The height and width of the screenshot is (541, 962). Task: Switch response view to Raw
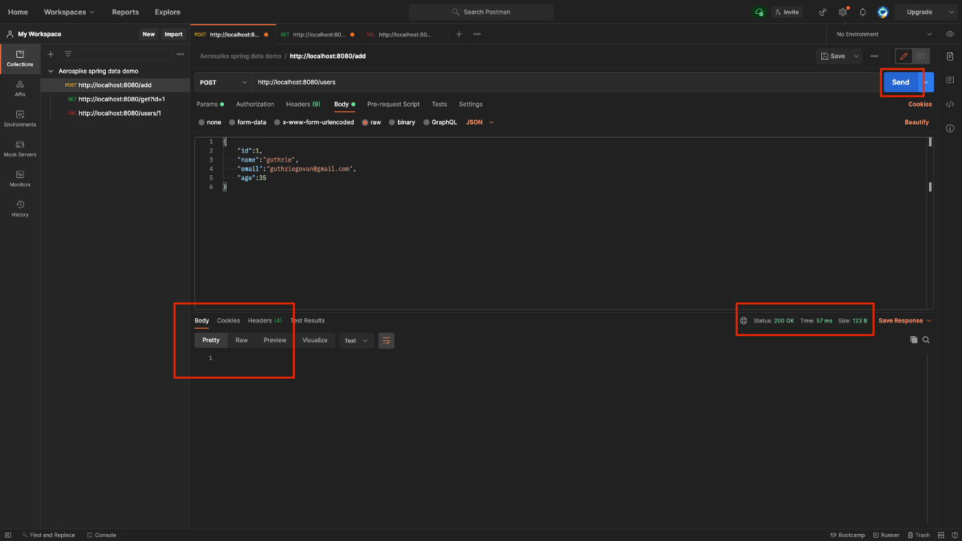click(241, 340)
